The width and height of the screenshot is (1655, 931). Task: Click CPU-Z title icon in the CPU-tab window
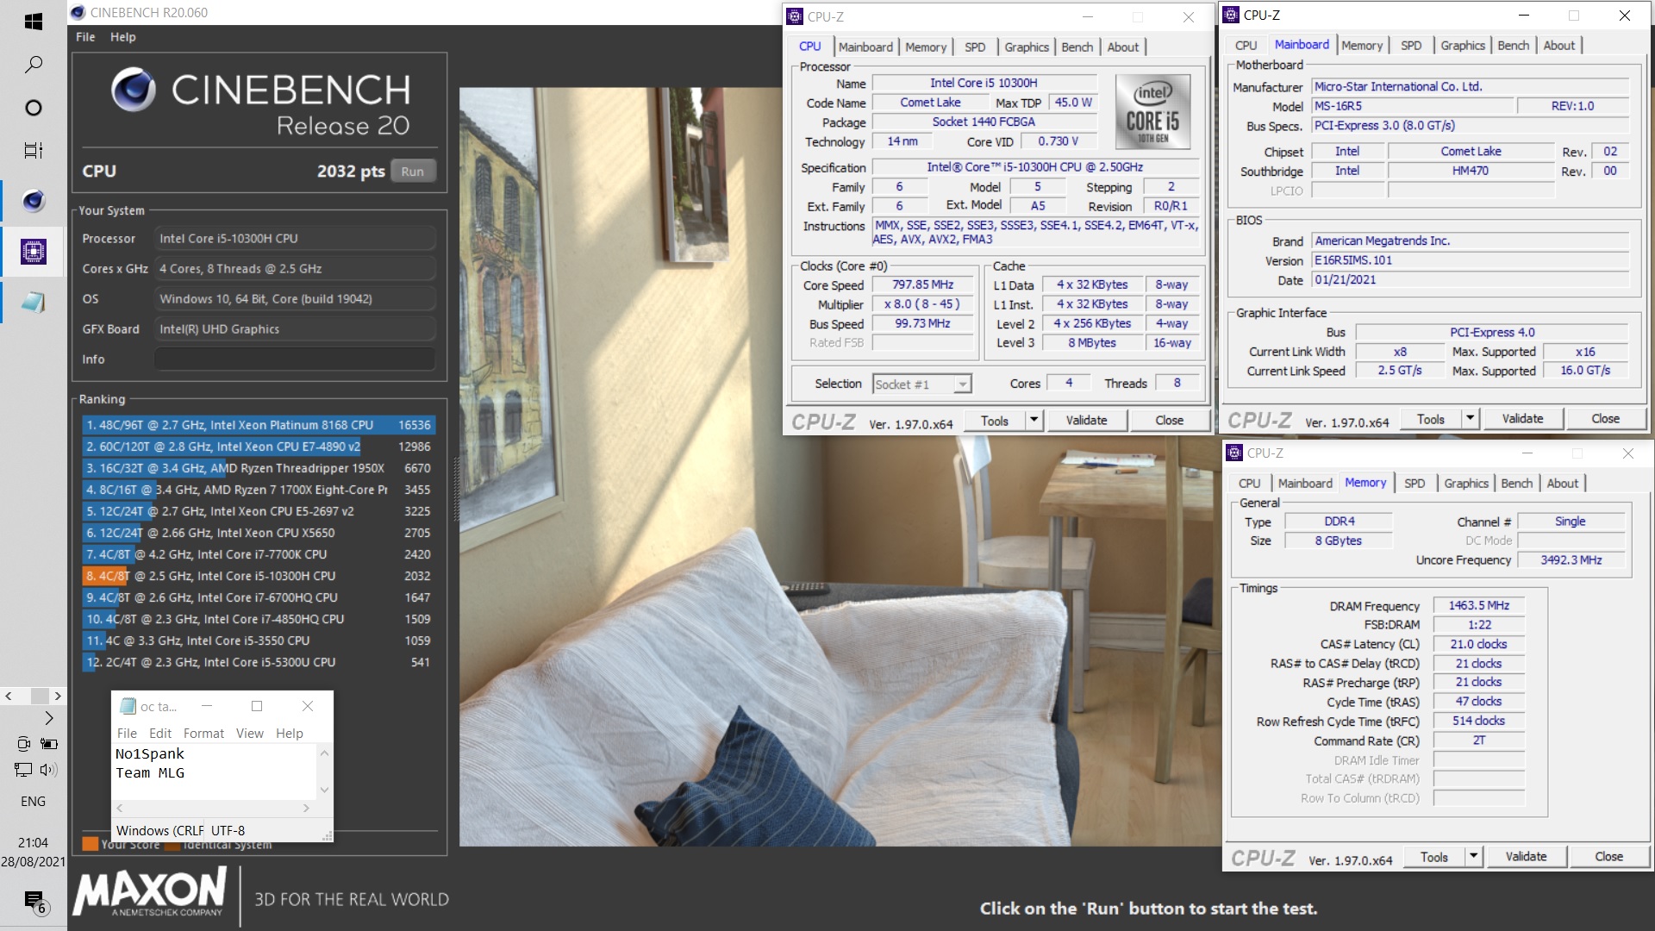tap(795, 16)
